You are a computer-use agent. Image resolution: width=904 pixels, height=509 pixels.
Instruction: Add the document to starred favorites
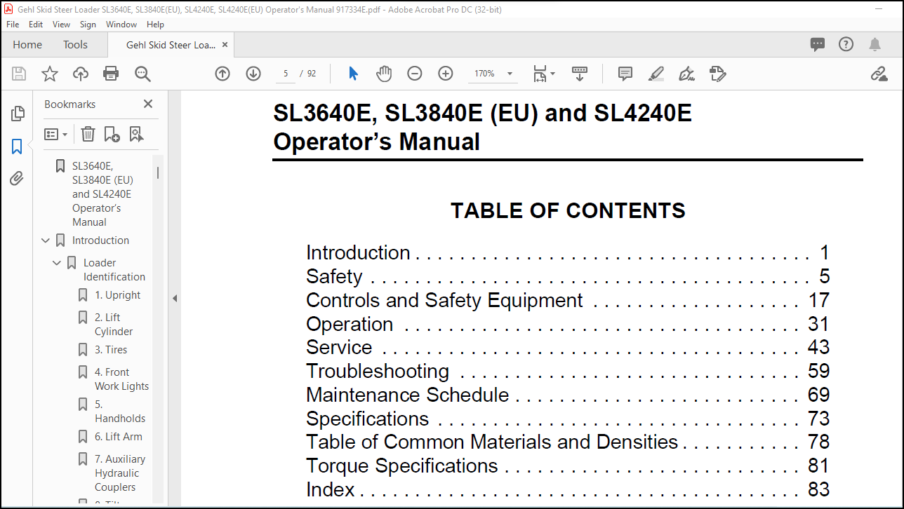(50, 74)
